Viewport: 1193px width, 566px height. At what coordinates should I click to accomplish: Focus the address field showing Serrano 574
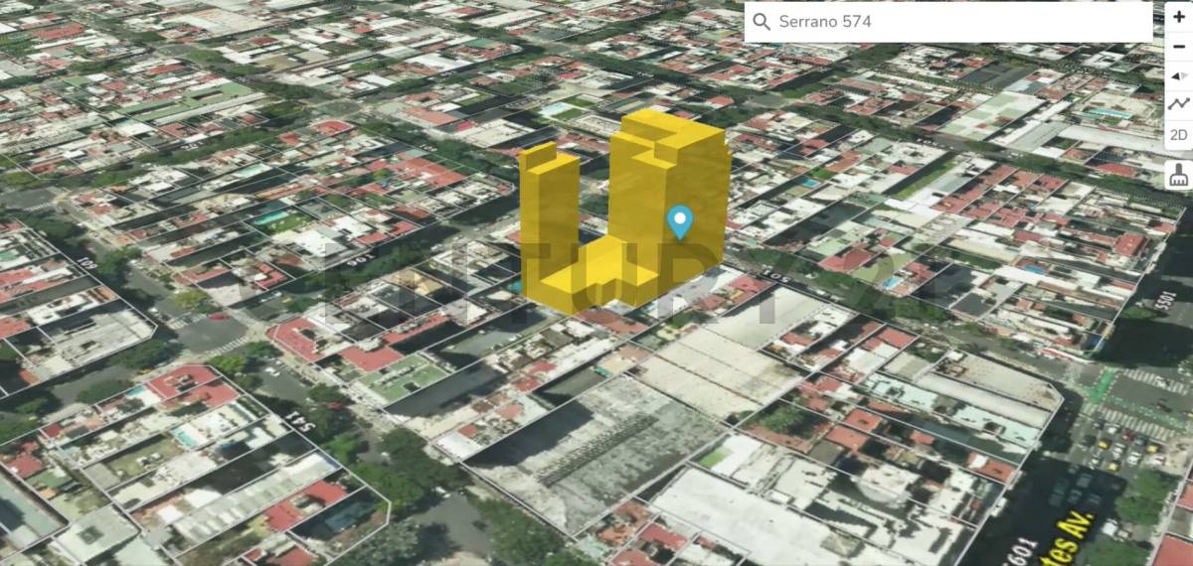[x=954, y=22]
